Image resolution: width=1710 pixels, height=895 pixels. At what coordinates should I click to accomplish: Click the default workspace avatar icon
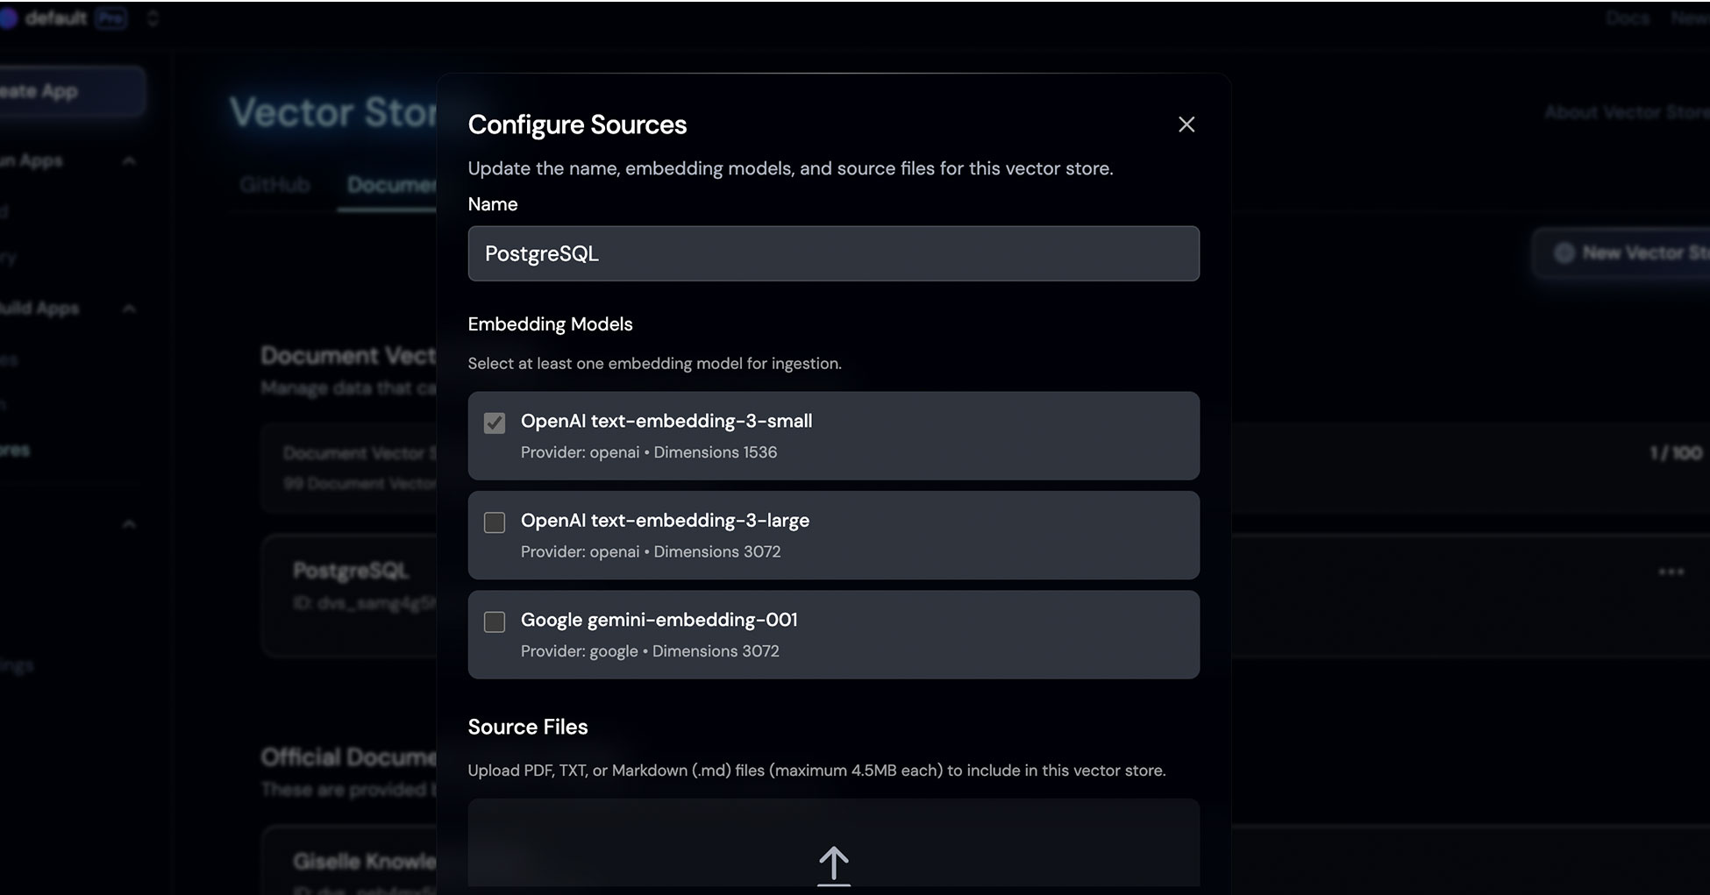8,18
